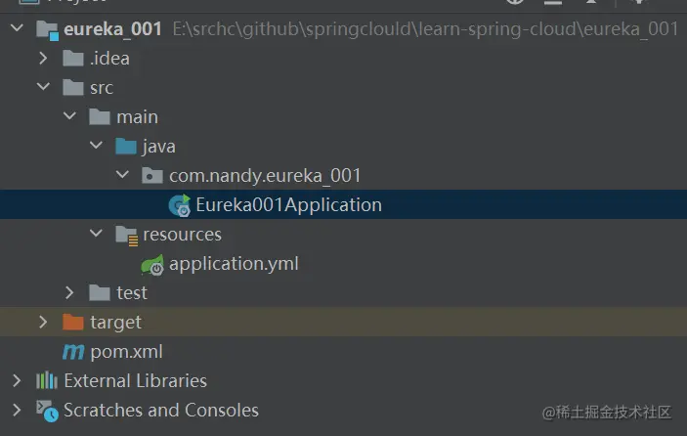Viewport: 687px width, 436px height.
Task: Click the .idea folder icon
Action: pos(73,59)
